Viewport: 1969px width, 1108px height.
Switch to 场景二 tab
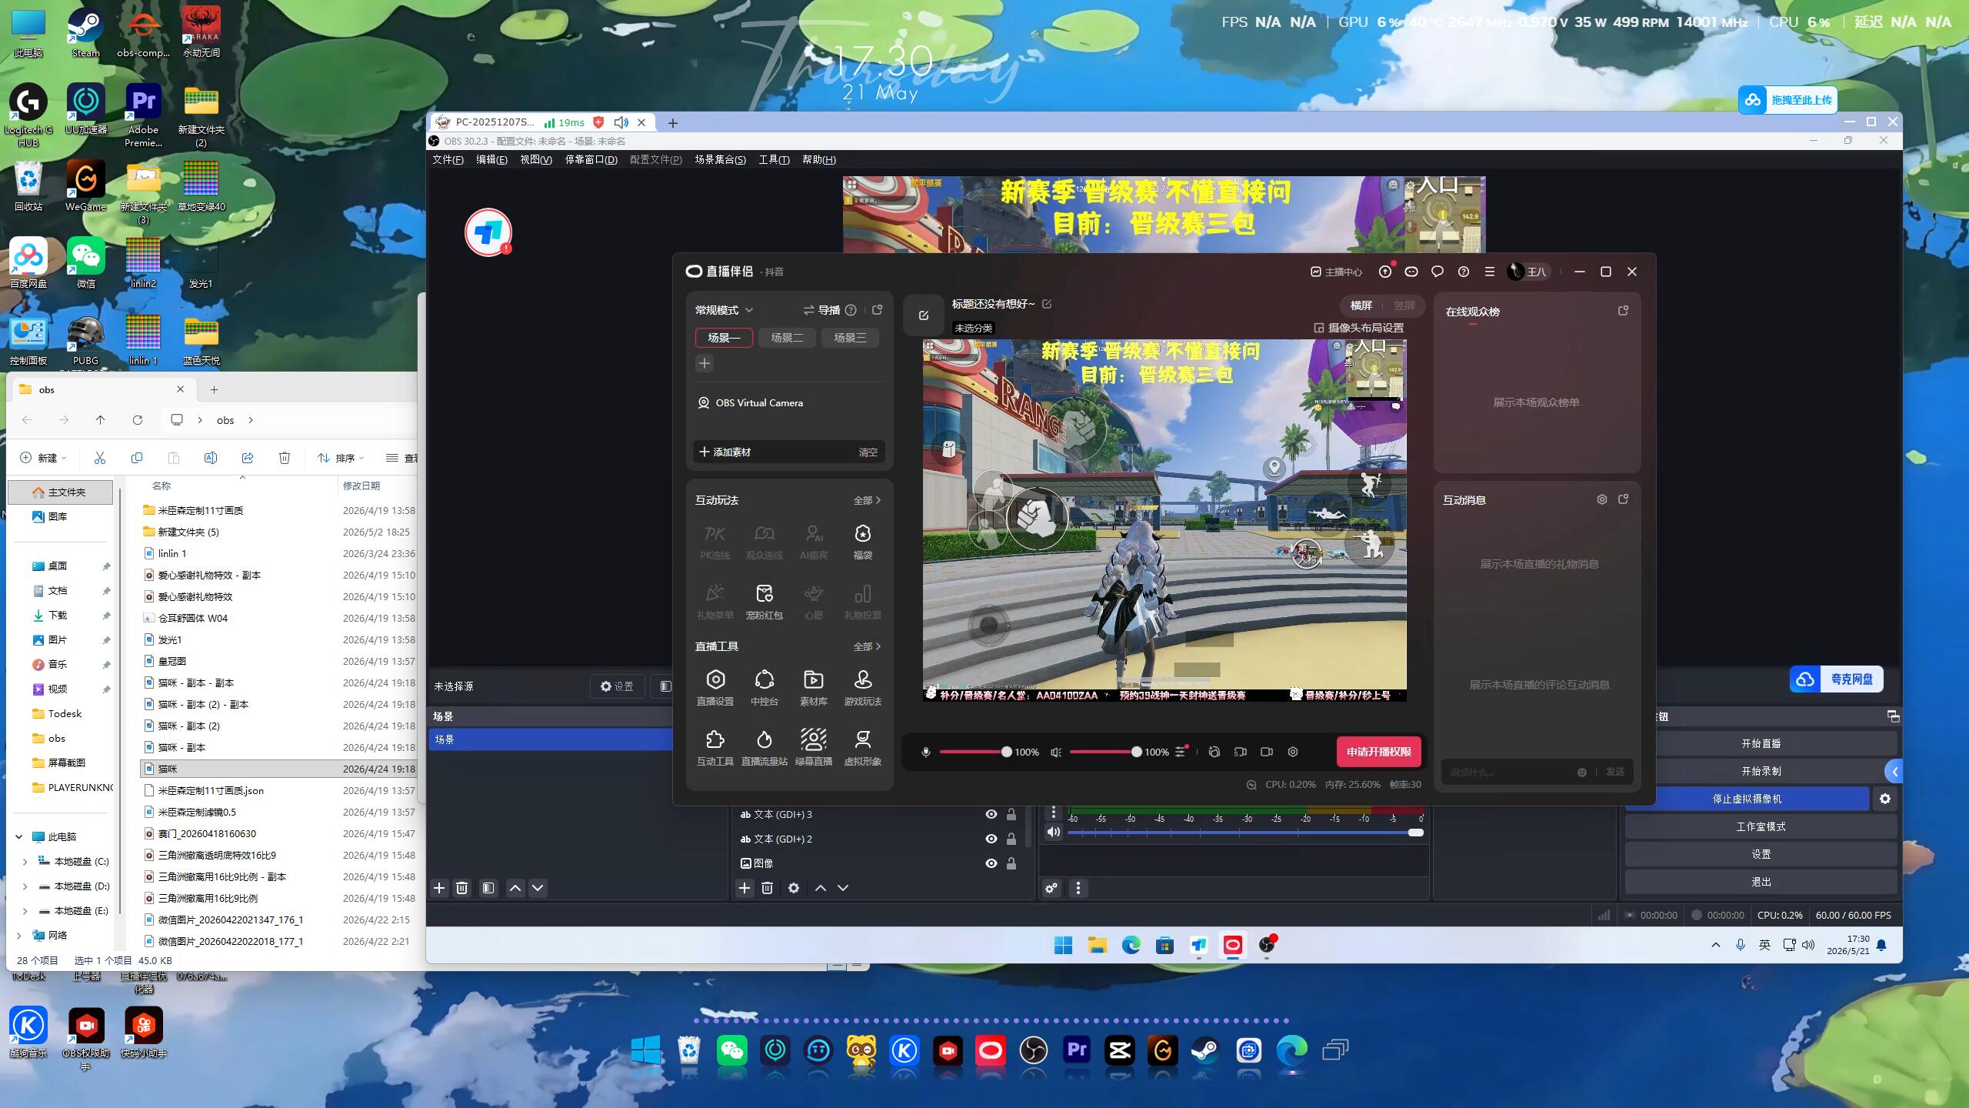coord(787,338)
